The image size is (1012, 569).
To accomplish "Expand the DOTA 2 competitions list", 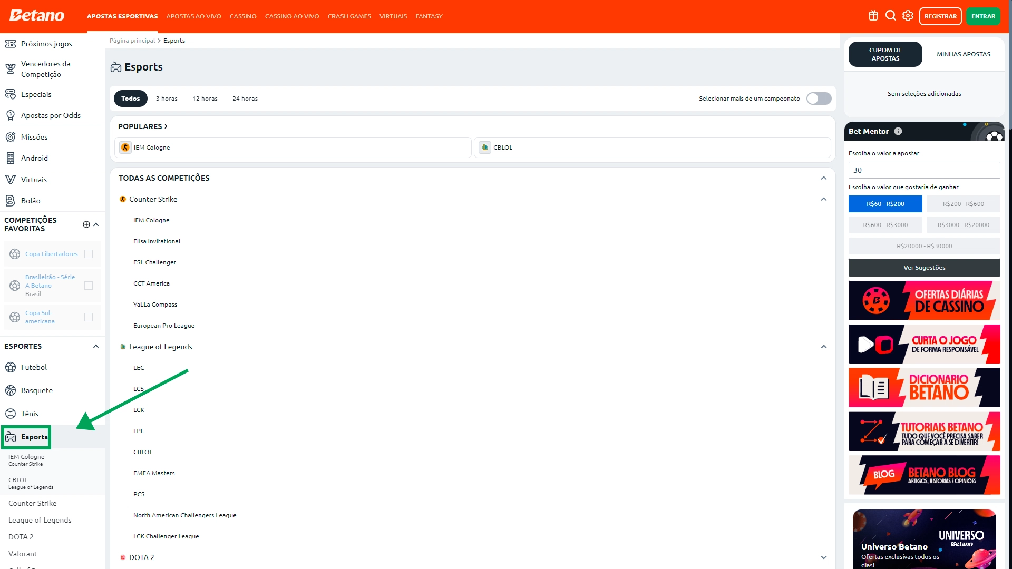I will 824,557.
